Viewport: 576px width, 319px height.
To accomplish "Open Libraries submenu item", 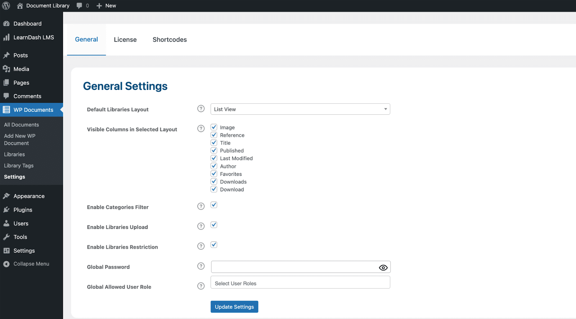I will pos(14,154).
